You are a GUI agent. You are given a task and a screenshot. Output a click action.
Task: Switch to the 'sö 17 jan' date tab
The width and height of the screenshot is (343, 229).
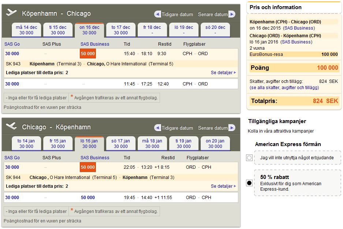pos(121,144)
